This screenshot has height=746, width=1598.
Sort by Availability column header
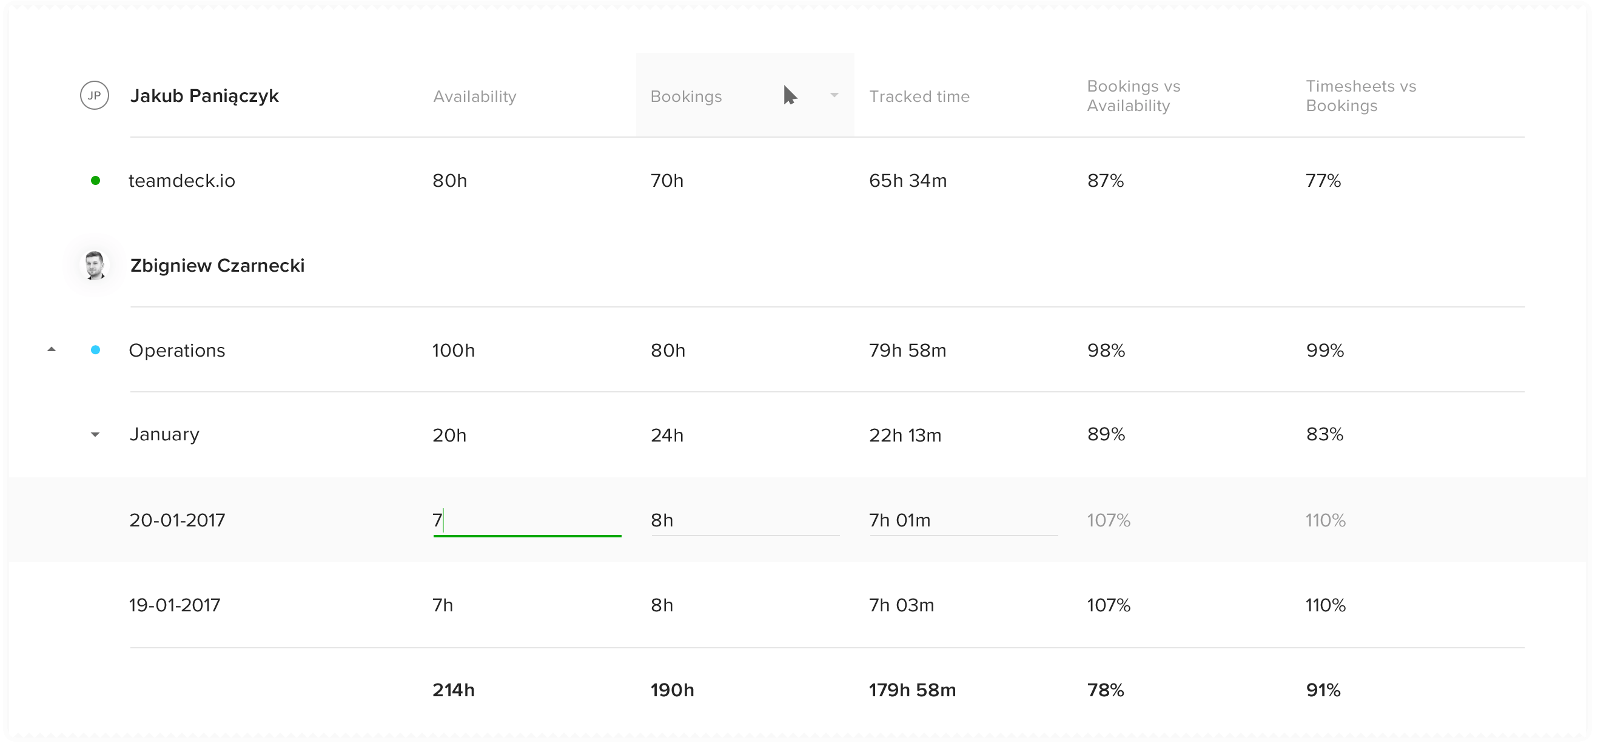pos(475,96)
